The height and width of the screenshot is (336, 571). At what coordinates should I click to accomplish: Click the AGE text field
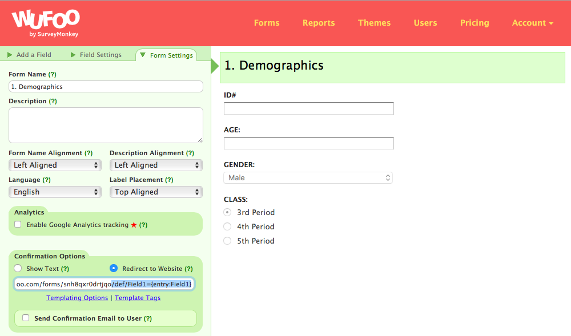point(309,143)
